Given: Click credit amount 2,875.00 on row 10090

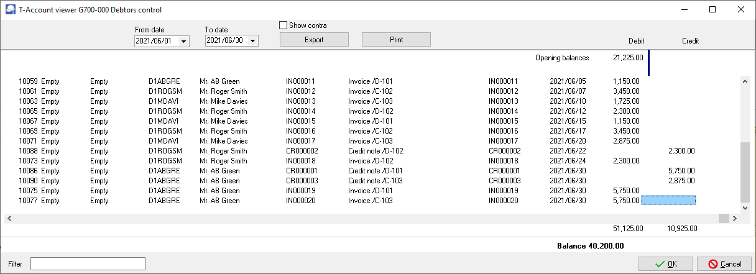Looking at the screenshot, I should (681, 181).
